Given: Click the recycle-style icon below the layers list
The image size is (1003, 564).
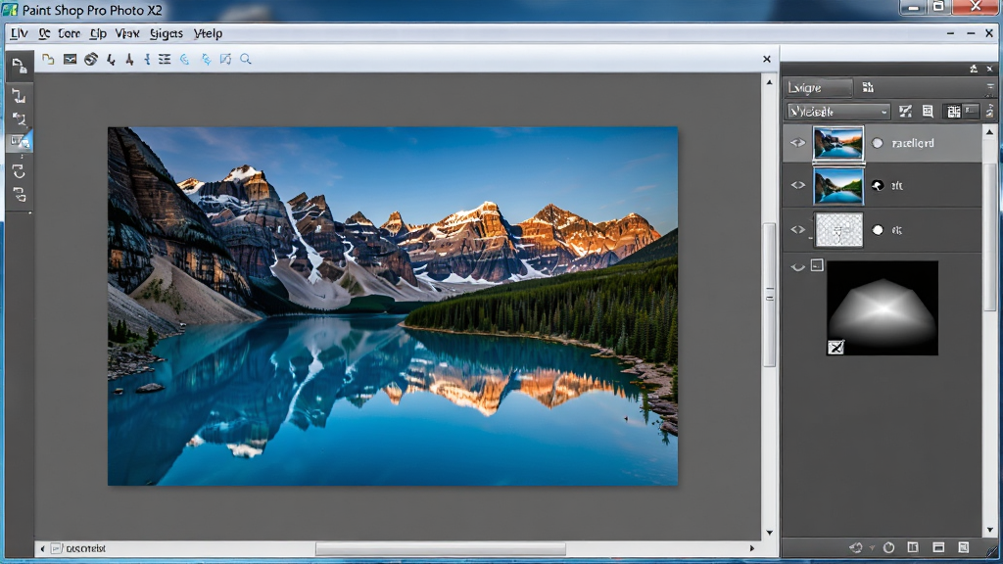Looking at the screenshot, I should coord(855,547).
